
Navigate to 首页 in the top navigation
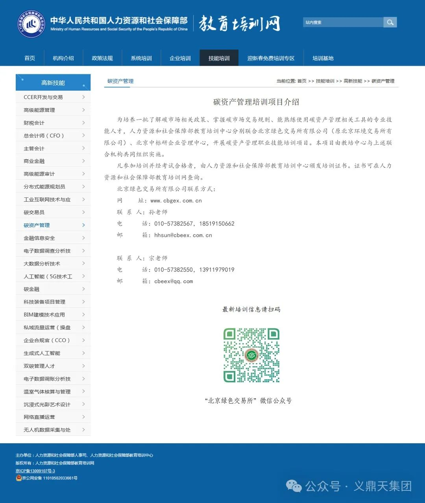[x=29, y=58]
